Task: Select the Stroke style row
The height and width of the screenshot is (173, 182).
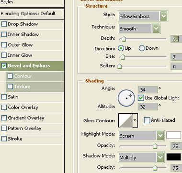Action: 32,139
